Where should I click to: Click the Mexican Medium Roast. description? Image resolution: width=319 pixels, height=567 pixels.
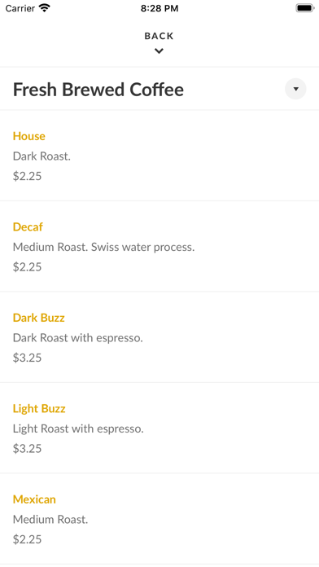pyautogui.click(x=50, y=520)
